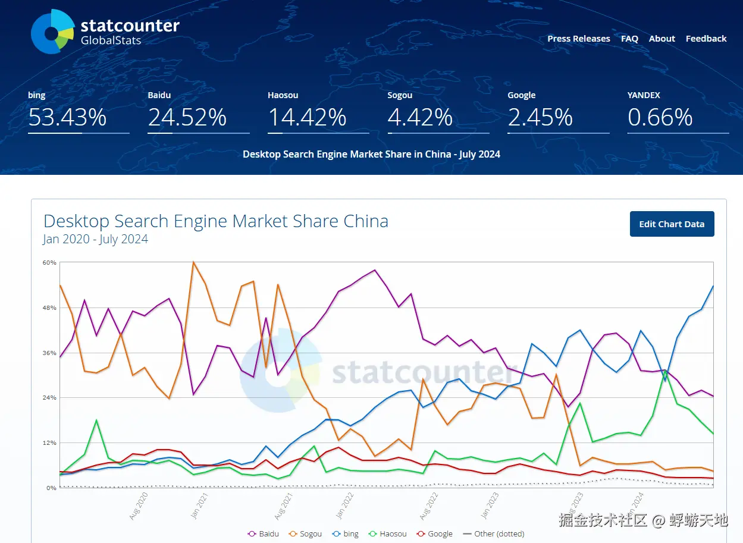Toggle the Google series in legend
743x543 pixels.
(x=435, y=533)
